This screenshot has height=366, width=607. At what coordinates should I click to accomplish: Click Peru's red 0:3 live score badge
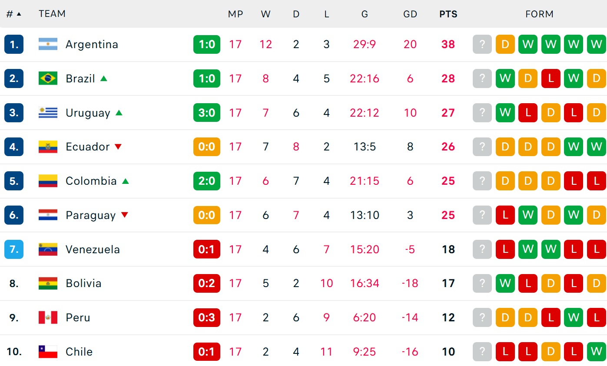click(x=207, y=317)
